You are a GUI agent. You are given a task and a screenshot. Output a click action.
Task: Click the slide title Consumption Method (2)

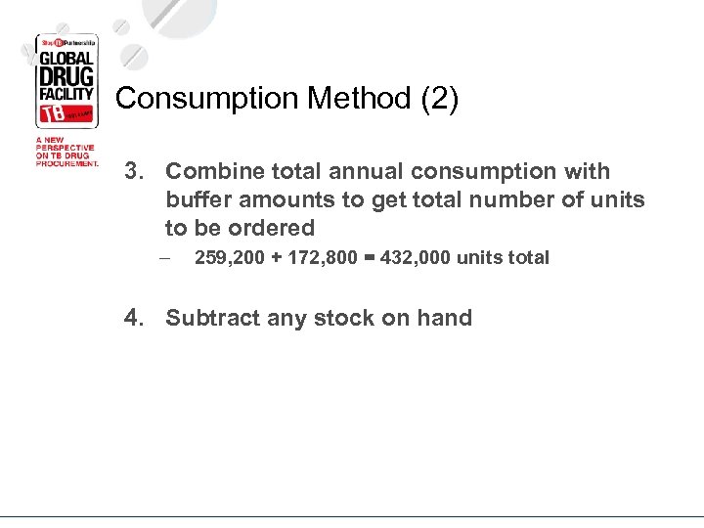point(286,99)
